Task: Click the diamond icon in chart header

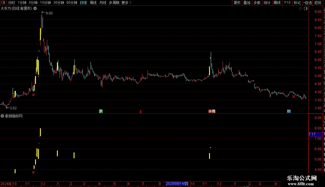Action: click(300, 9)
